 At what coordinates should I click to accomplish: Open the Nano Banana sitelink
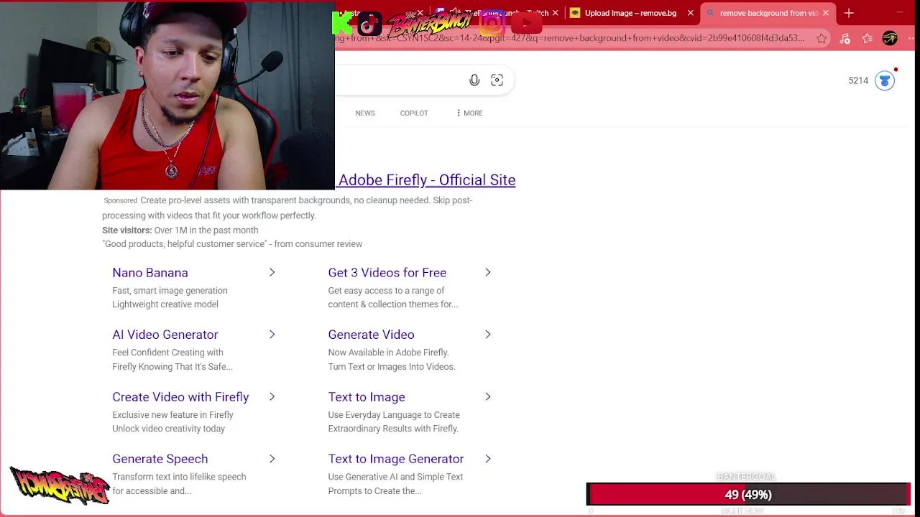point(150,273)
